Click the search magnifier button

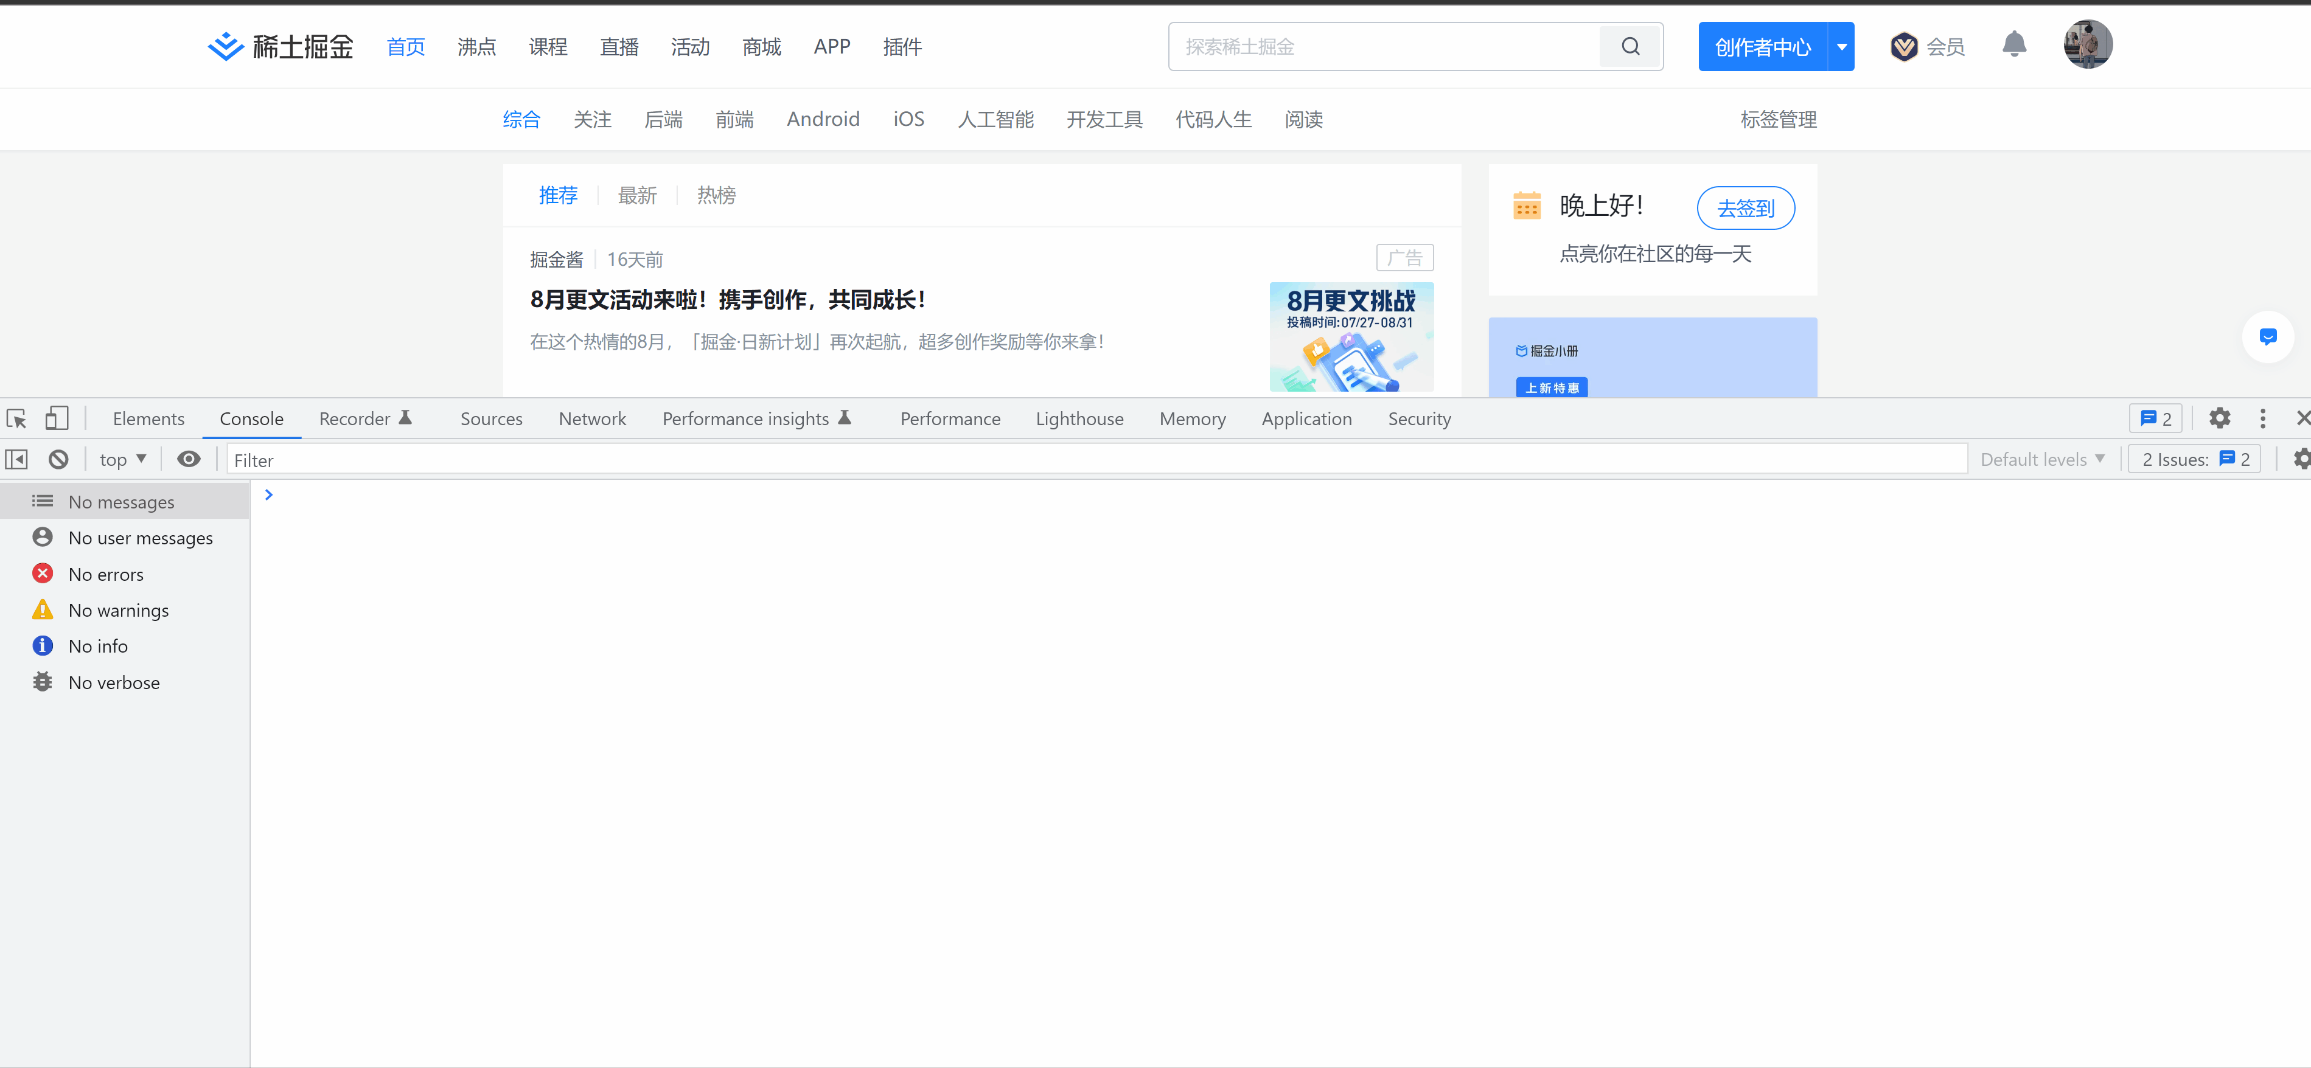coord(1630,47)
